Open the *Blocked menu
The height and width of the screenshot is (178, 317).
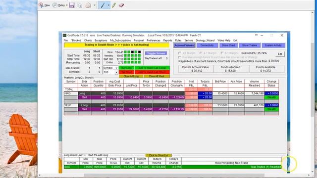pyautogui.click(x=76, y=41)
